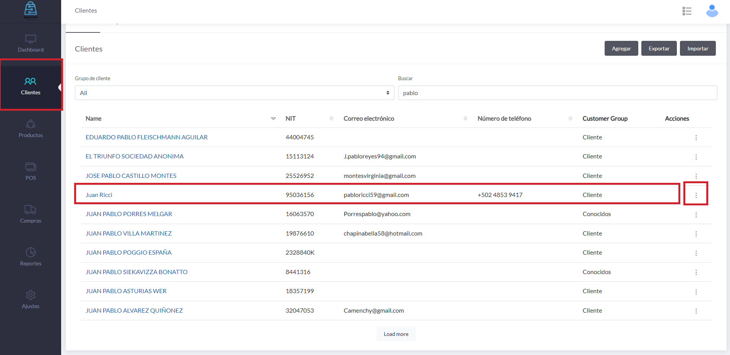This screenshot has width=730, height=355.
Task: Open the Dashboard monitor icon in sidebar
Action: 31,39
